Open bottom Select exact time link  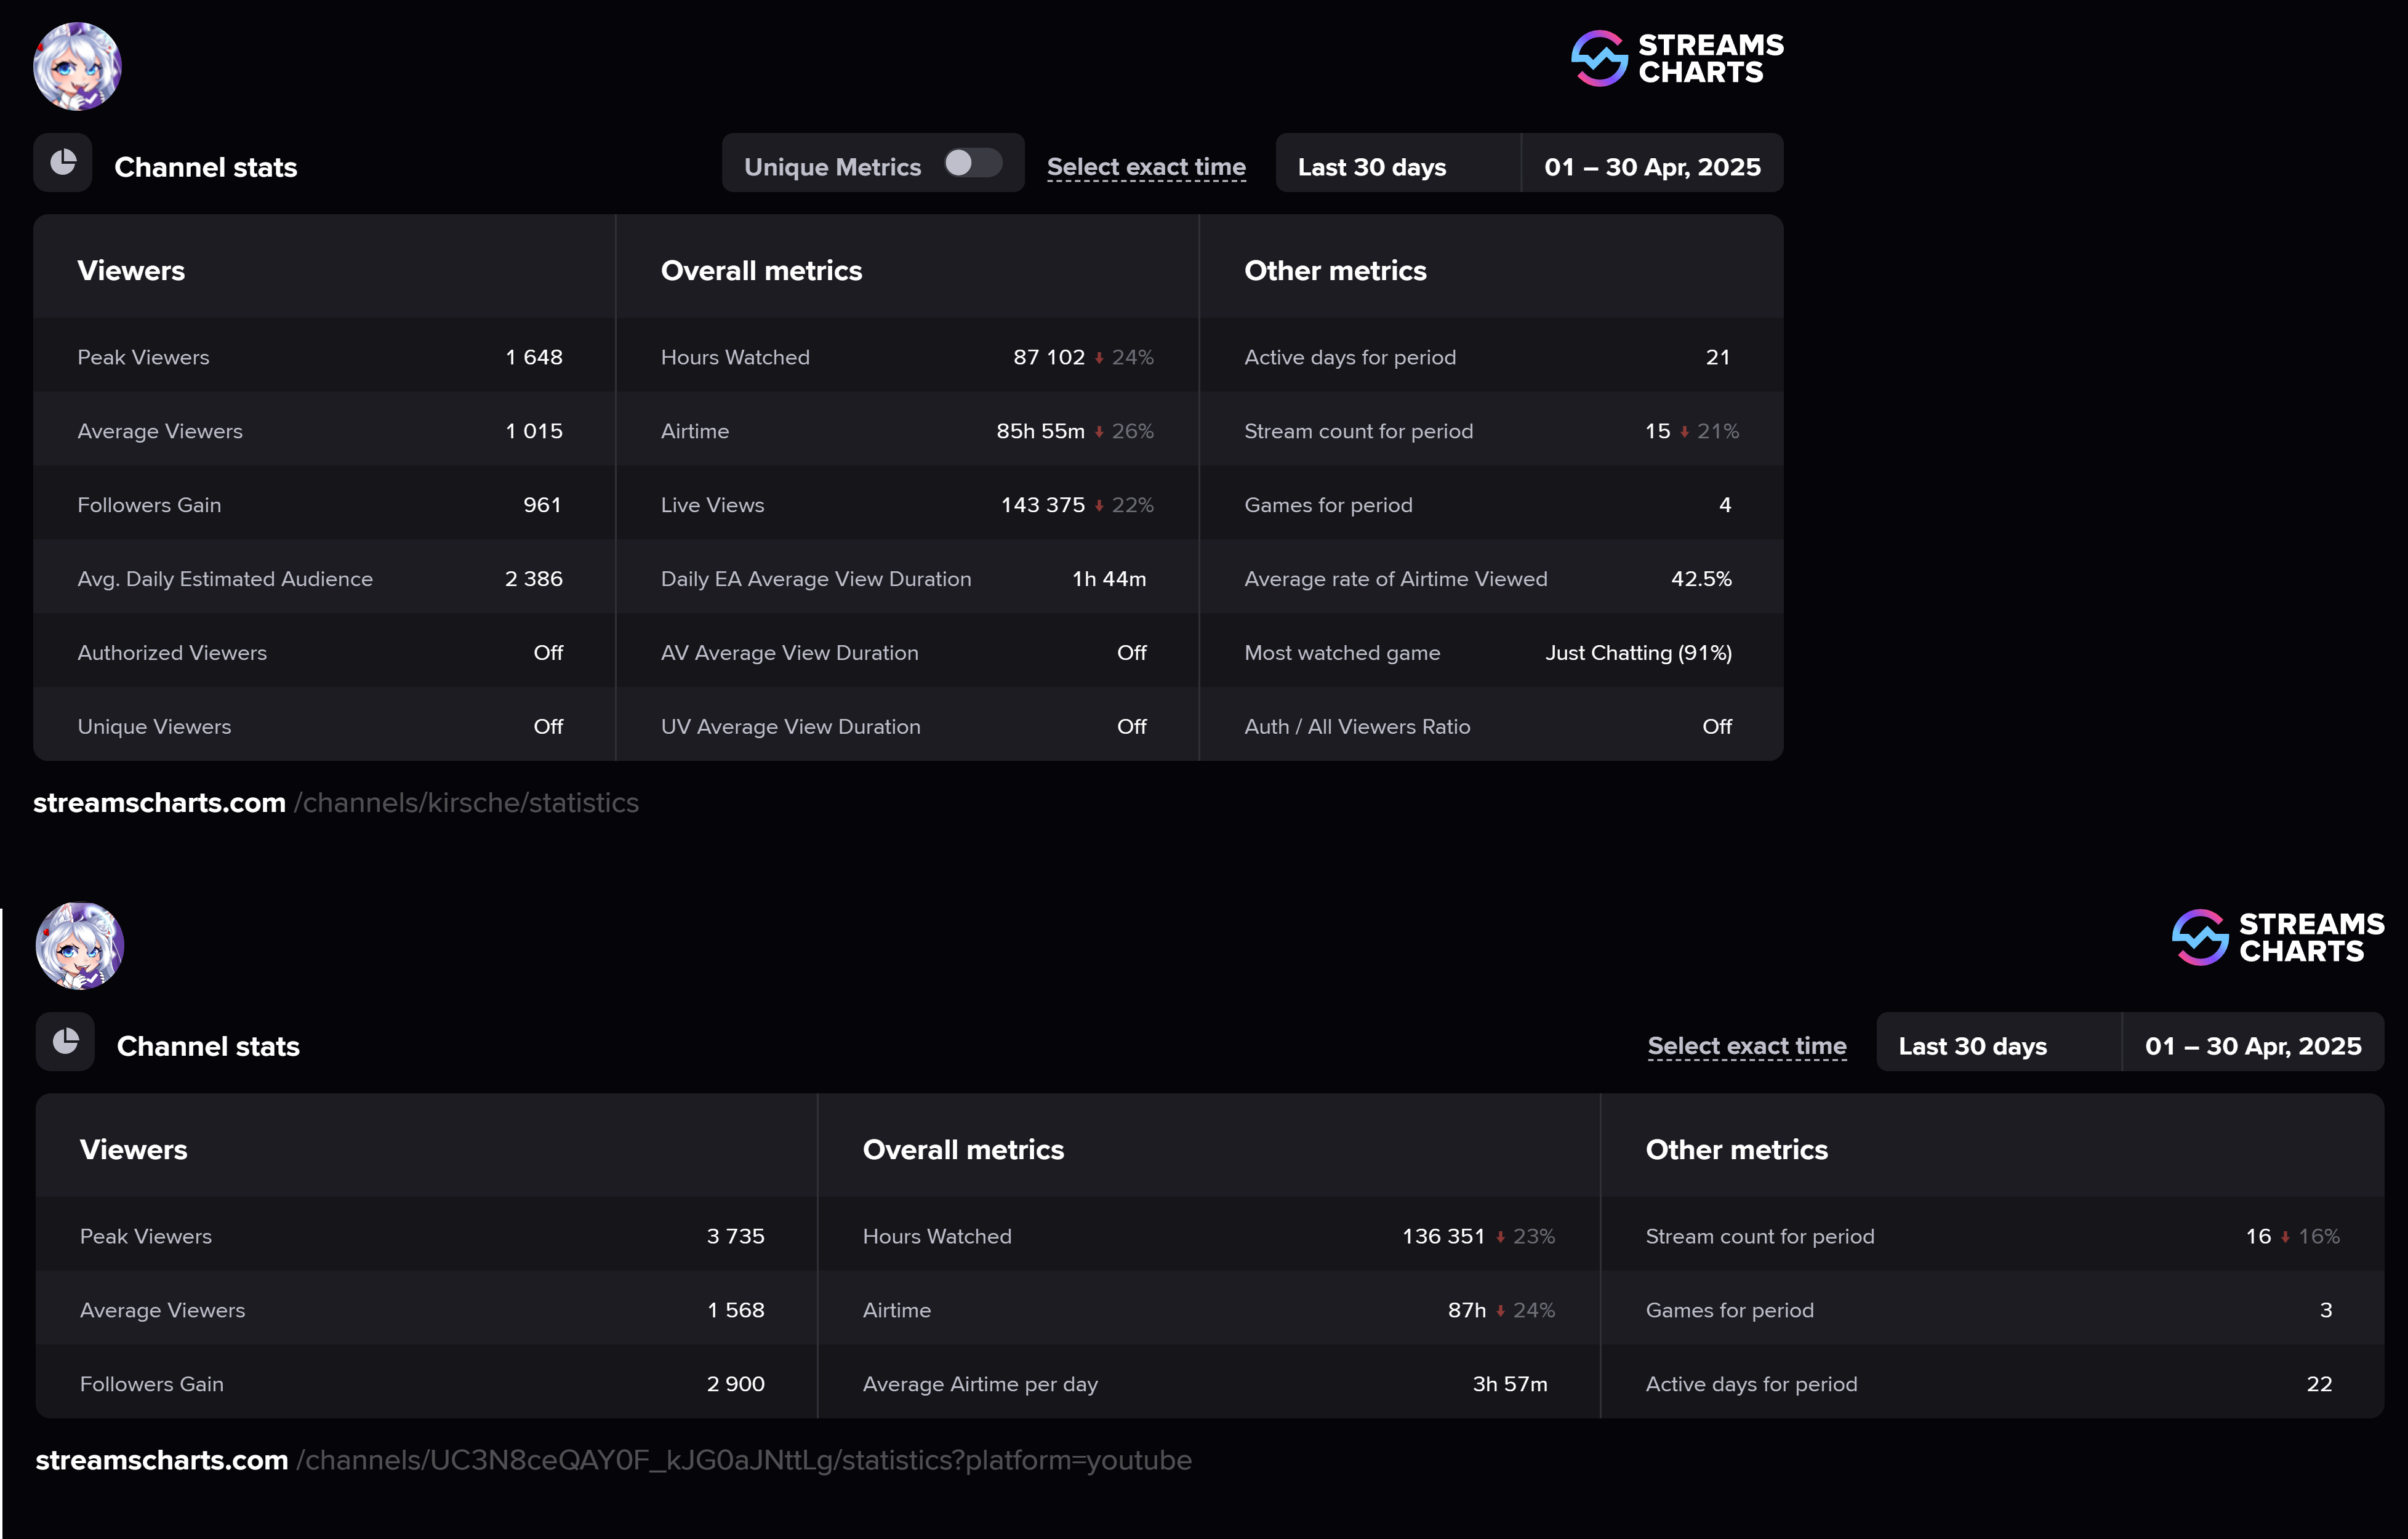coord(1746,1046)
